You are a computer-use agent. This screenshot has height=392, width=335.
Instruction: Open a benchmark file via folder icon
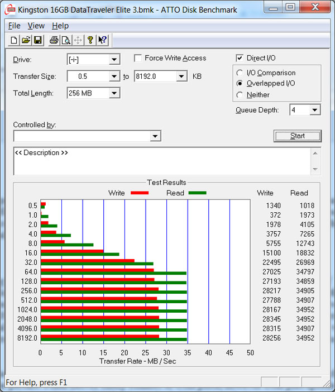26,40
